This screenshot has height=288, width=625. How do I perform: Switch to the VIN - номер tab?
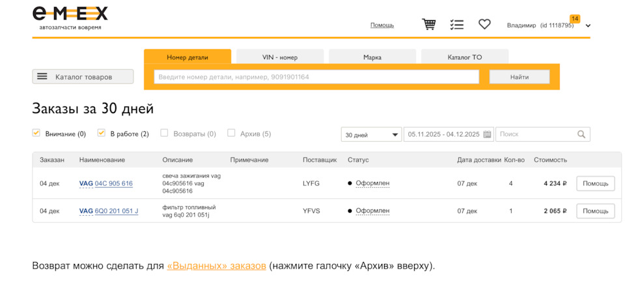coord(280,57)
